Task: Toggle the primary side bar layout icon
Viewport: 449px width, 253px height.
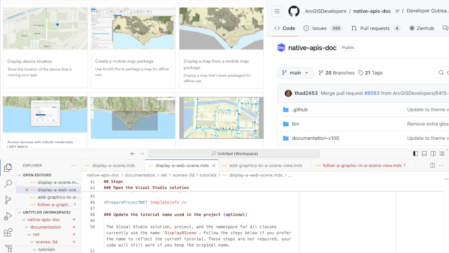Action: 415,153
